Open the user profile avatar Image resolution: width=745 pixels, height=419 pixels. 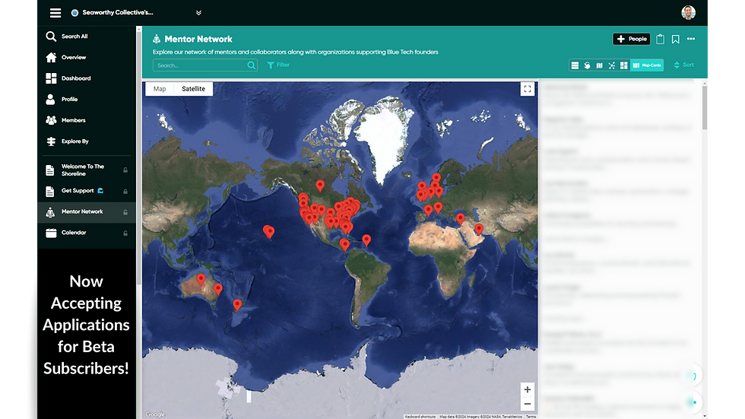click(688, 13)
